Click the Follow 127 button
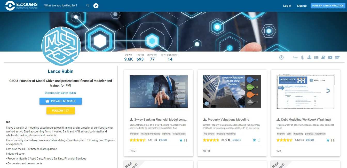 click(x=61, y=111)
